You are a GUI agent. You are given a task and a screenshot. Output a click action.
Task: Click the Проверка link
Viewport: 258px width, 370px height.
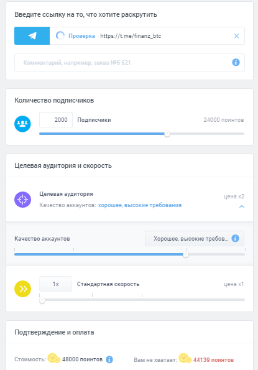pyautogui.click(x=81, y=36)
